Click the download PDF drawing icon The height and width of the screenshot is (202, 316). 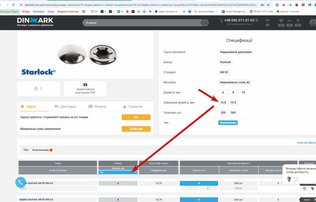[85, 85]
